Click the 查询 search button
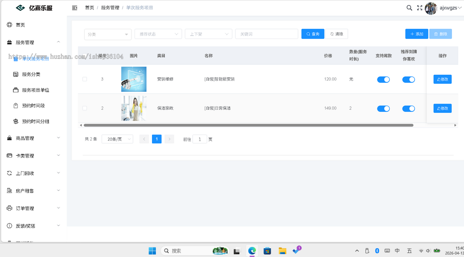This screenshot has width=464, height=257. 313,34
